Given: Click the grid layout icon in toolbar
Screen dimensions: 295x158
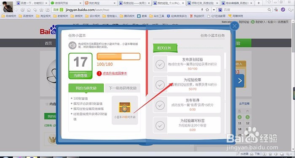Looking at the screenshot, I should (x=48, y=10).
